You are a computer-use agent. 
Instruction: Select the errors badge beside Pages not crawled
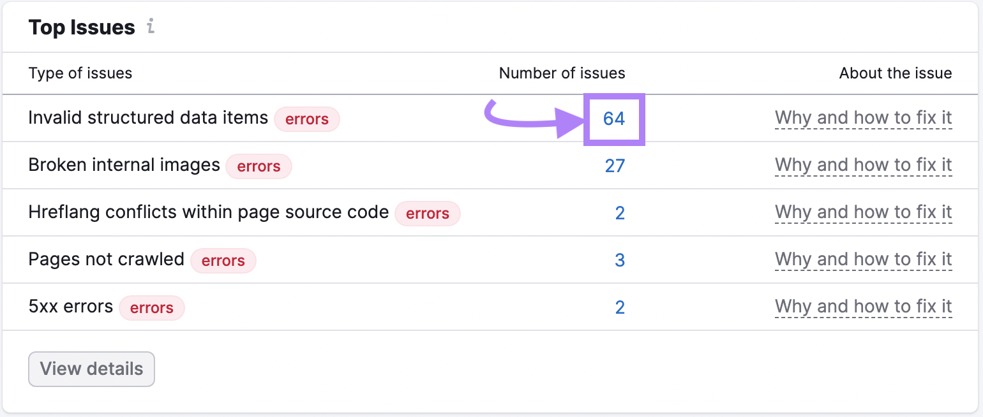tap(223, 261)
